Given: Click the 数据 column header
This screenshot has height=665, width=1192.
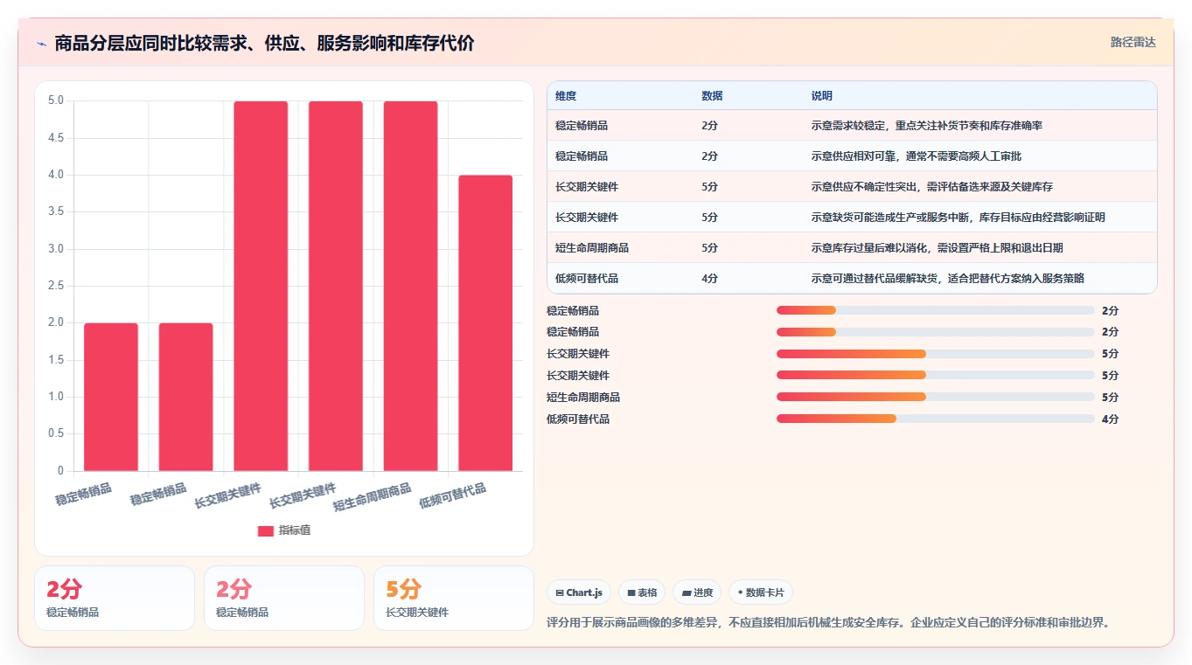Looking at the screenshot, I should click(712, 96).
